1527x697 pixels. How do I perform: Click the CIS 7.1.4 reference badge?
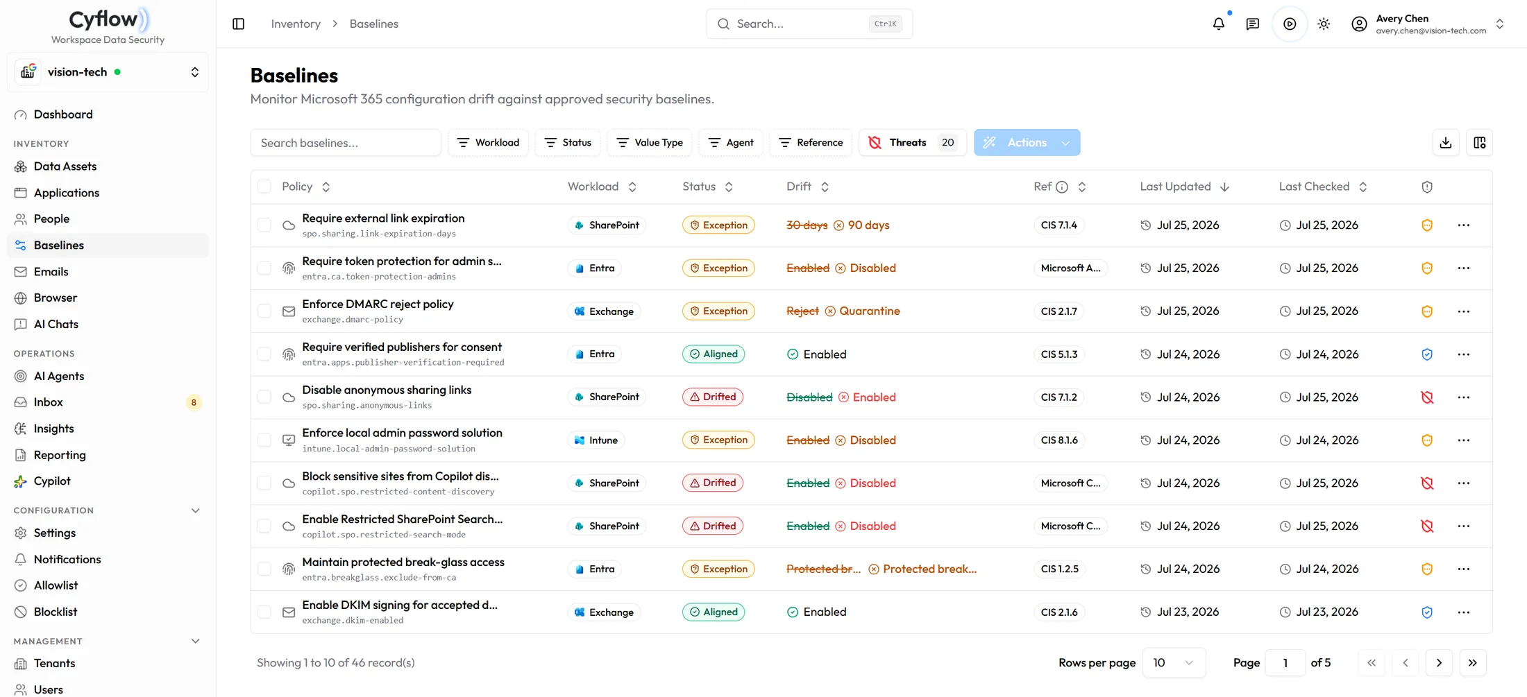click(1059, 225)
